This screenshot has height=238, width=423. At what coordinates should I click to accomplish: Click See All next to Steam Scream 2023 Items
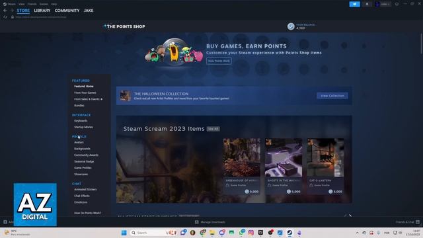pos(213,129)
